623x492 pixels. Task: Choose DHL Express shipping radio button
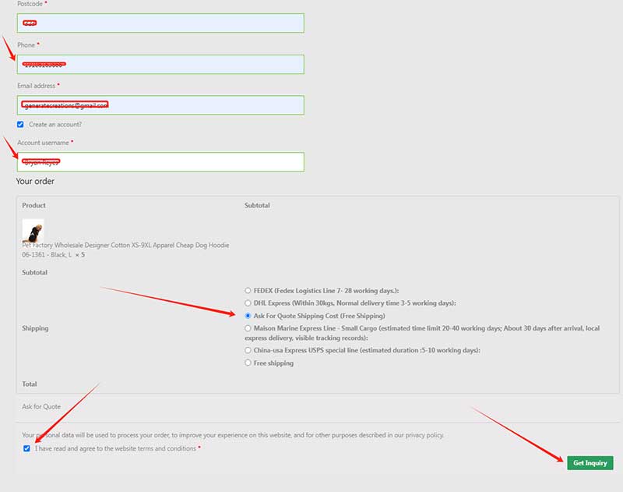pos(248,303)
